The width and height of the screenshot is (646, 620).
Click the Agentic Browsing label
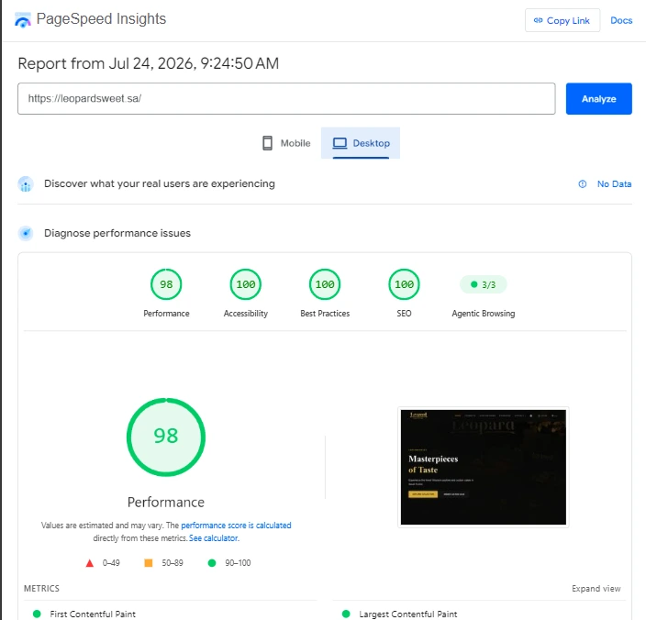click(484, 314)
